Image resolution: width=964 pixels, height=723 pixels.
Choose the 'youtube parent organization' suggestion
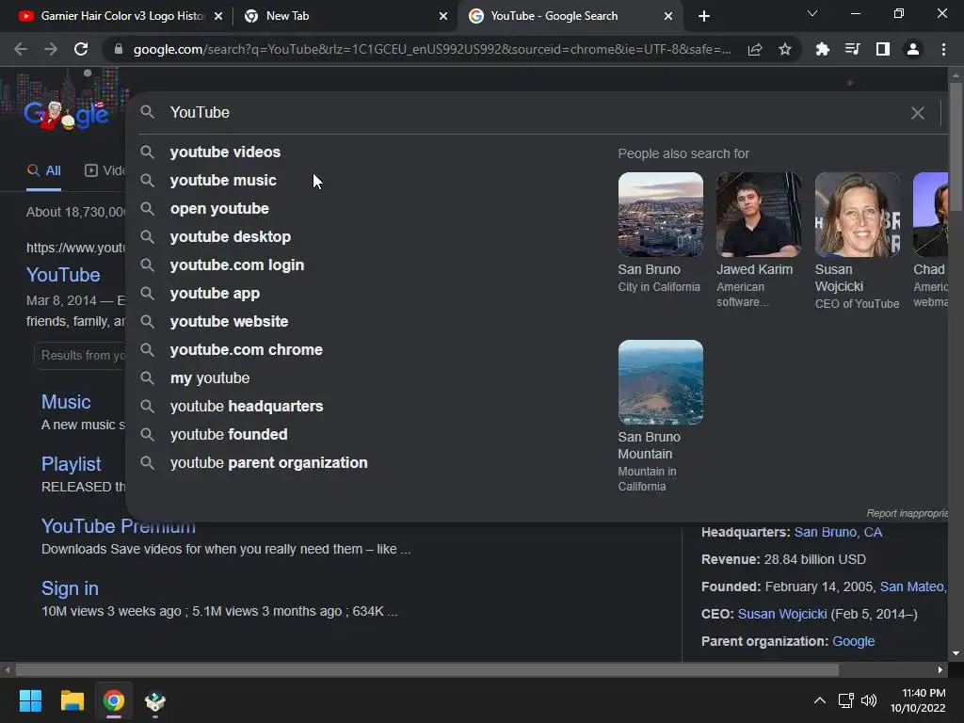268,463
